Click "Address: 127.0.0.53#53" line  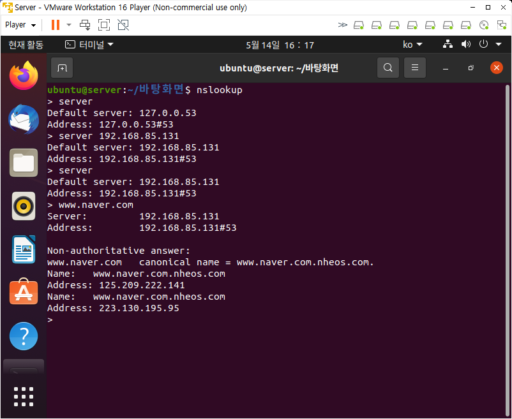(x=110, y=124)
